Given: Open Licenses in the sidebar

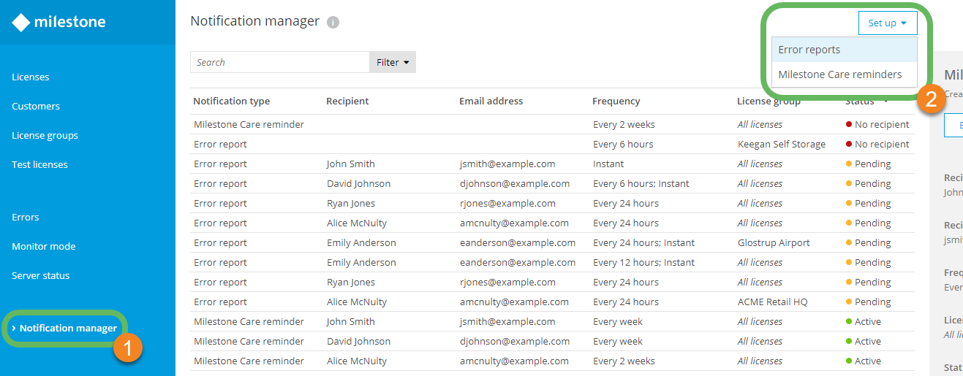Looking at the screenshot, I should coord(31,77).
